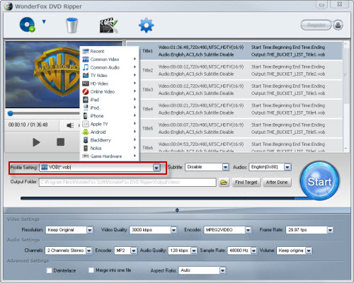
Task: Enable the Merge into one file checkbox
Action: [x=91, y=270]
